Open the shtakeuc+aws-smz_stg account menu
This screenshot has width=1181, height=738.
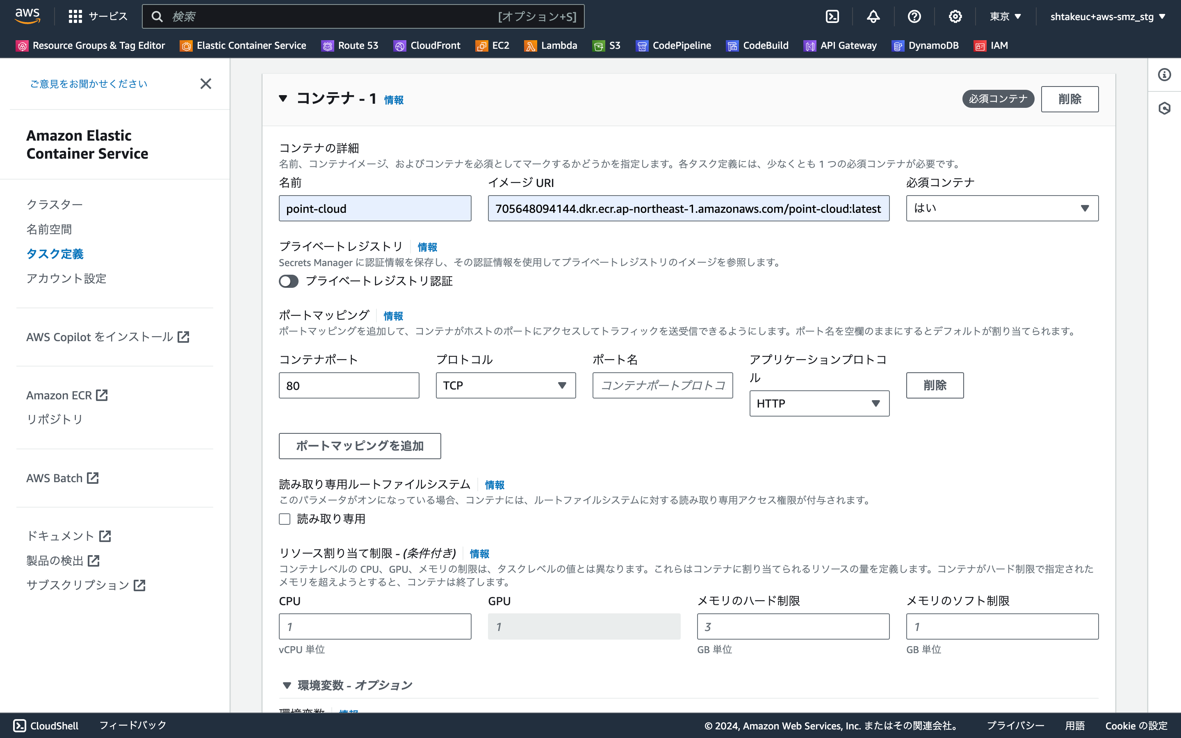[x=1108, y=16]
